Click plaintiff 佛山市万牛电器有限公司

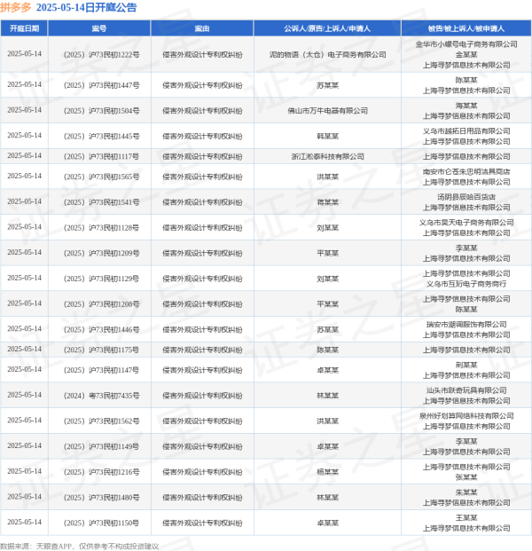click(328, 111)
